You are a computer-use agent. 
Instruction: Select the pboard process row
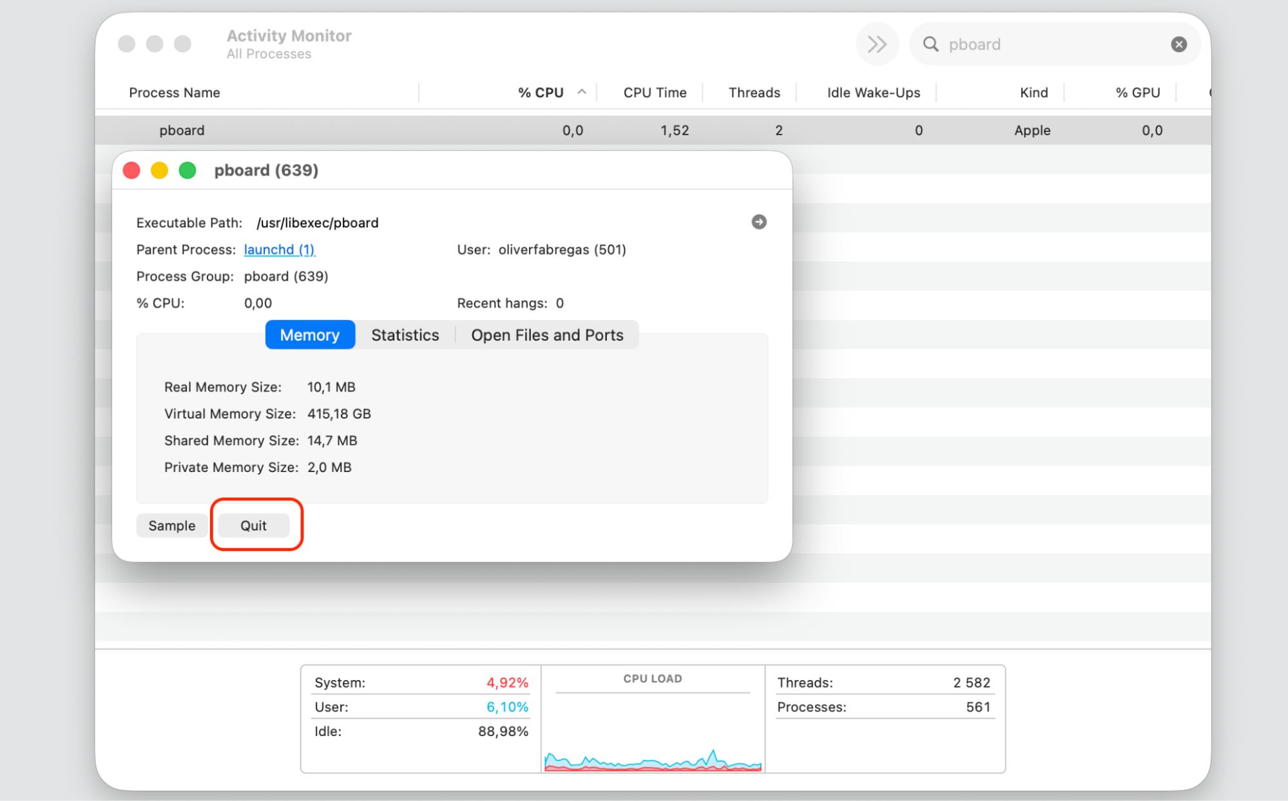coord(653,130)
